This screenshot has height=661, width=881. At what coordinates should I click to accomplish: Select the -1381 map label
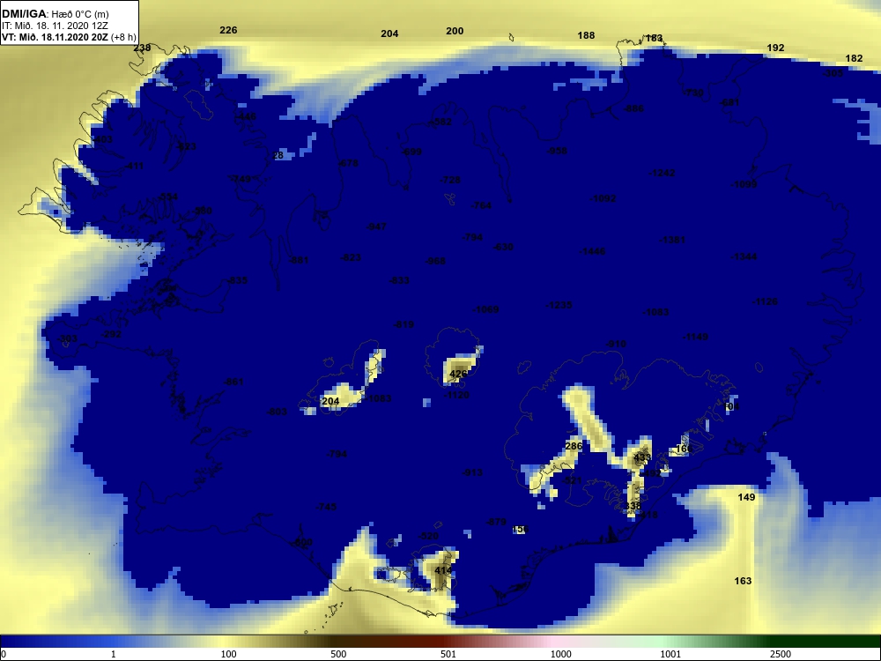point(672,240)
